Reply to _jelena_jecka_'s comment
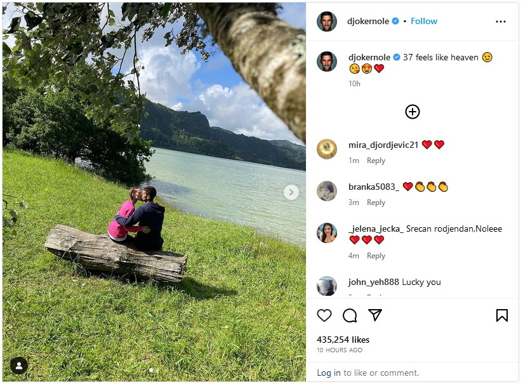The image size is (523, 384). (x=376, y=256)
